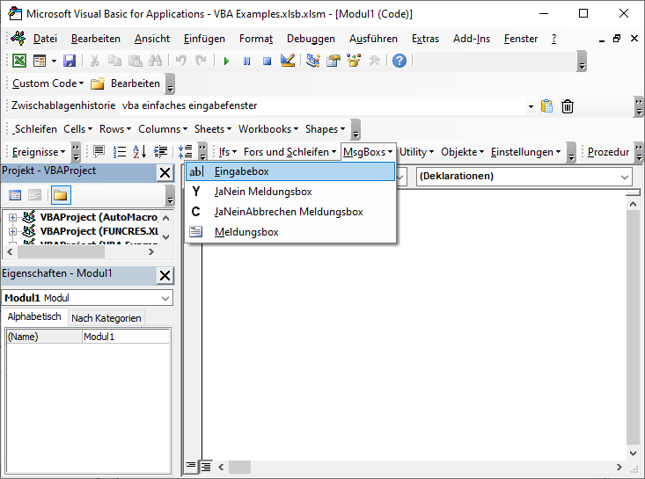The width and height of the screenshot is (645, 479).
Task: Stop execution with the Reset icon
Action: [x=267, y=62]
